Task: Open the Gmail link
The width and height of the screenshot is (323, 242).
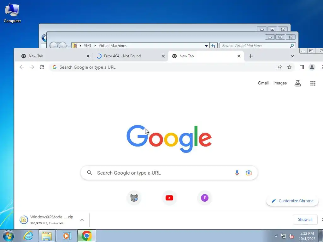Action: [x=263, y=83]
